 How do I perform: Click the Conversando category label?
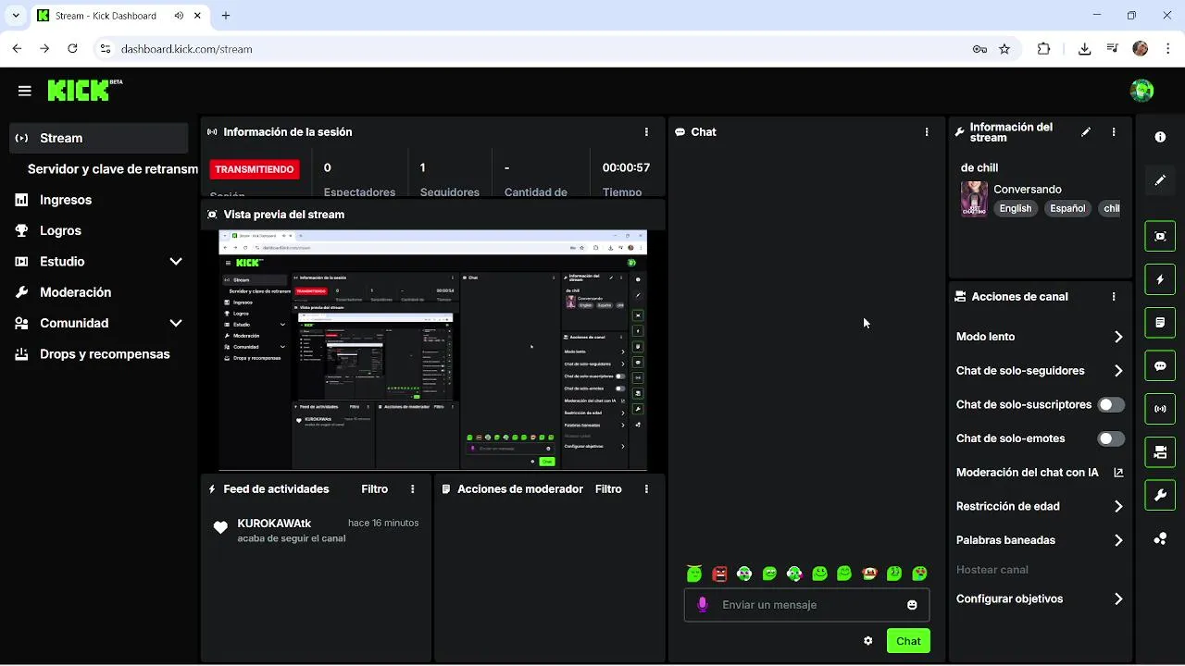(x=1028, y=190)
